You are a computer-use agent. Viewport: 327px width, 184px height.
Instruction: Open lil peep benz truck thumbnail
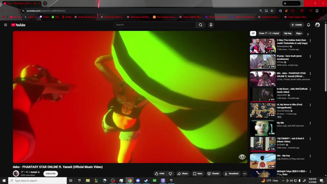pyautogui.click(x=263, y=62)
